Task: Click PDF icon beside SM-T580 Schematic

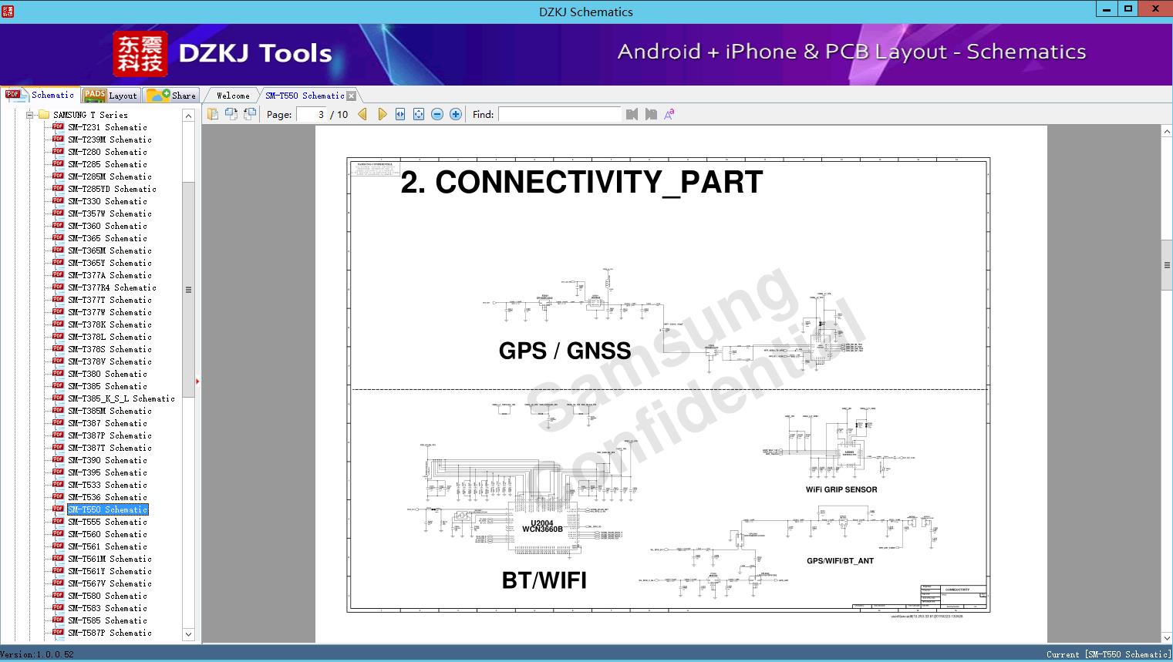Action: pos(58,596)
